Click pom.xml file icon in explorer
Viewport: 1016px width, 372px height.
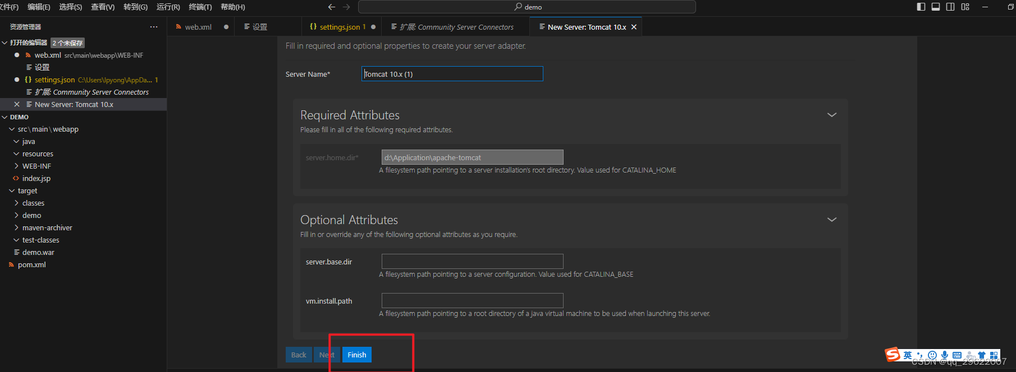pyautogui.click(x=11, y=264)
